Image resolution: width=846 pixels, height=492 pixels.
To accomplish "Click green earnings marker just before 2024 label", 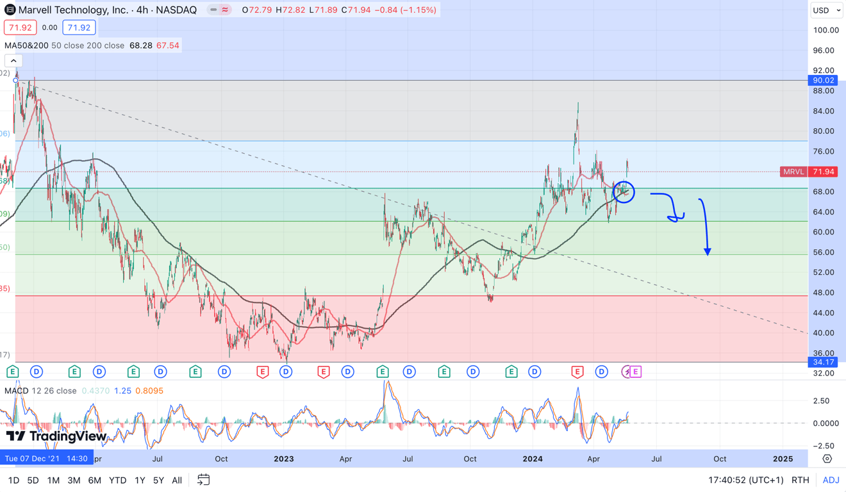I will [x=511, y=372].
